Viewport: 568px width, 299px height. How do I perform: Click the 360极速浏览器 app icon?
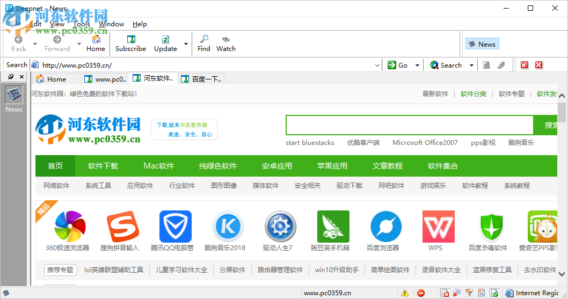(x=70, y=227)
